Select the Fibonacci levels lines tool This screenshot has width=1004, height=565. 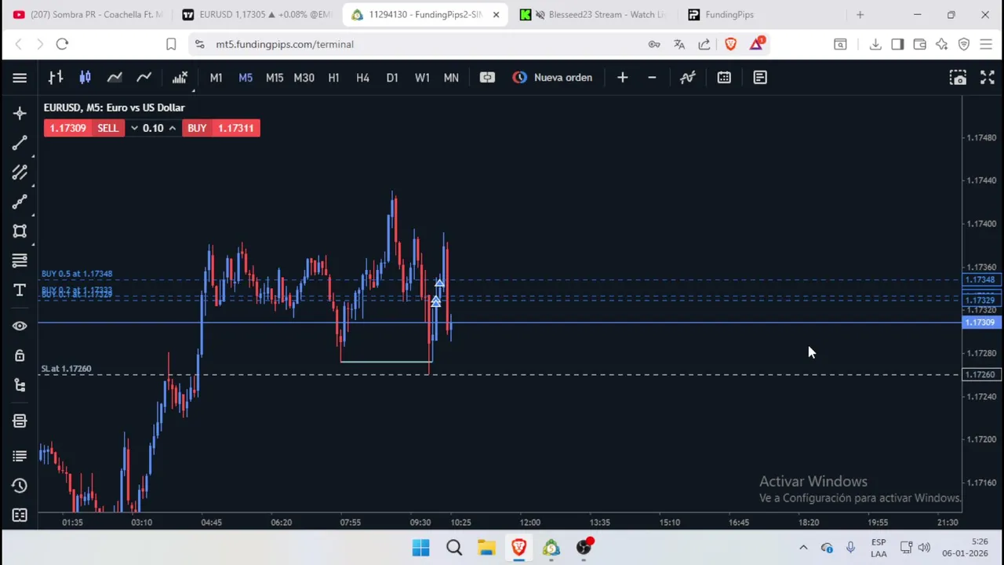(x=20, y=261)
